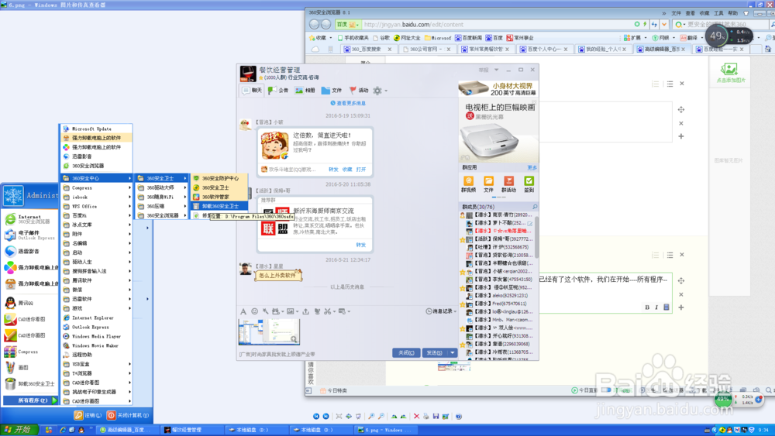This screenshot has width=775, height=436.
Task: Open the 文件 folder icon in chat toolbar
Action: tap(332, 91)
